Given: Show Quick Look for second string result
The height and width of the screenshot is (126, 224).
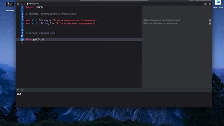Looking at the screenshot, I should (x=210, y=23).
